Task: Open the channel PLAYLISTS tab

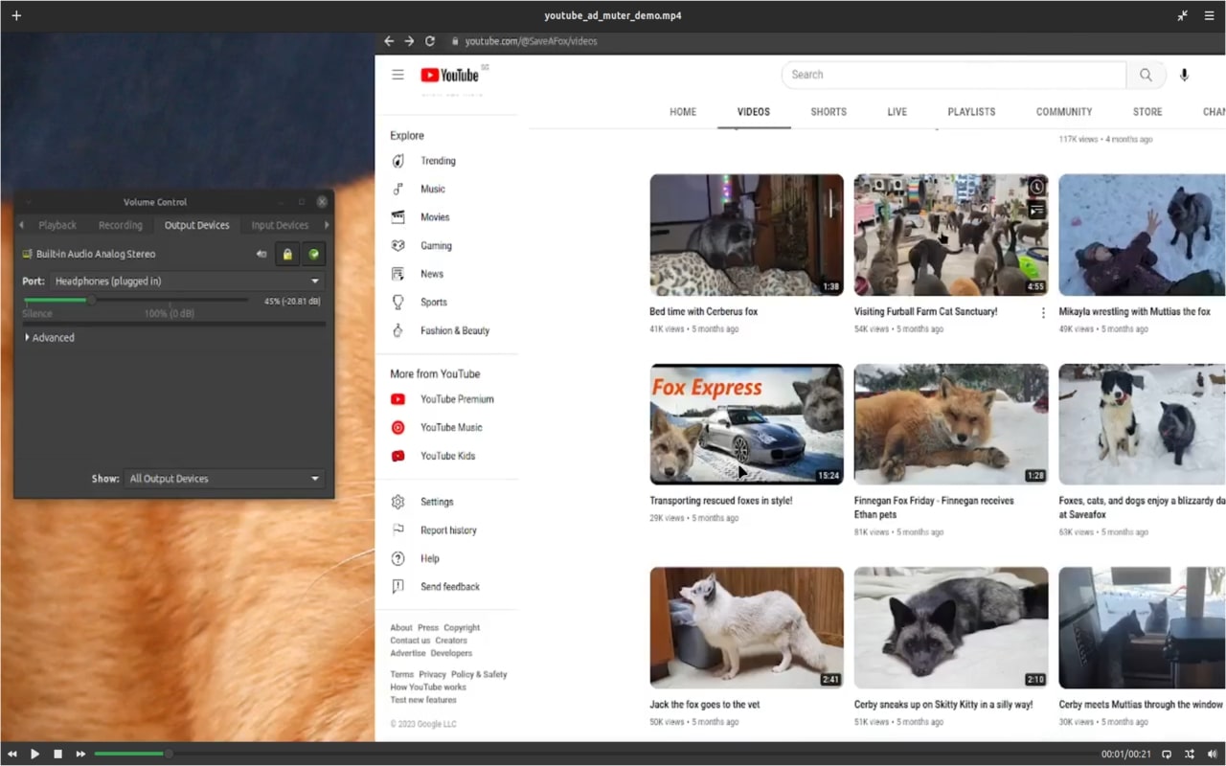Action: 971,112
